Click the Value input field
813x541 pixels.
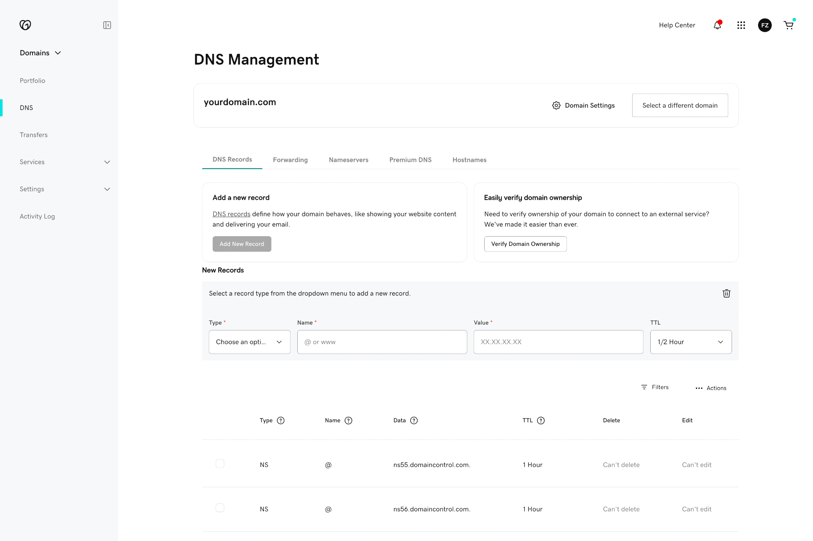pos(558,342)
